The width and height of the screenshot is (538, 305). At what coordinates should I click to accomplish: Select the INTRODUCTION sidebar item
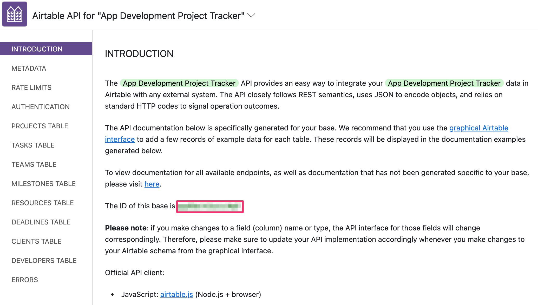[x=46, y=49]
